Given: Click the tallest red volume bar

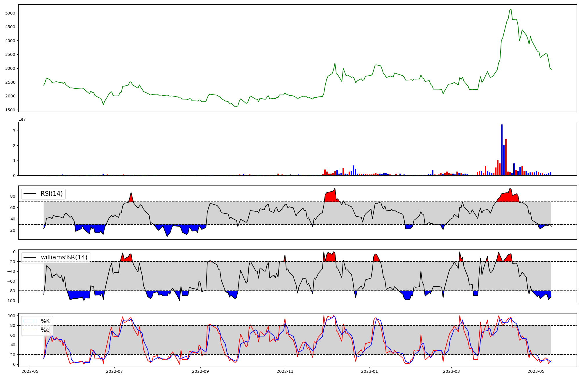Looking at the screenshot, I should (x=506, y=157).
